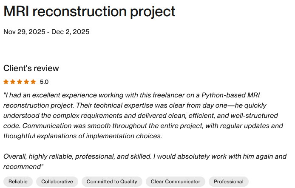295x188 pixels.
Task: Select the fifth star in the rating
Action: 33,82
